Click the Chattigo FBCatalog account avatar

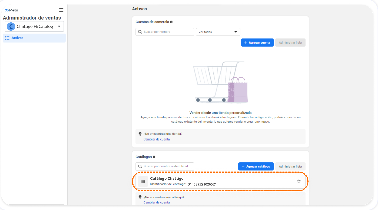(x=11, y=26)
